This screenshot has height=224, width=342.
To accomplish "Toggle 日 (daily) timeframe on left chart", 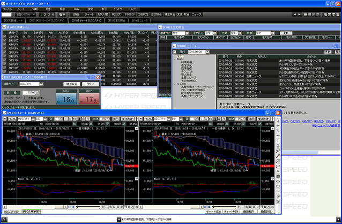I will click(x=79, y=119).
